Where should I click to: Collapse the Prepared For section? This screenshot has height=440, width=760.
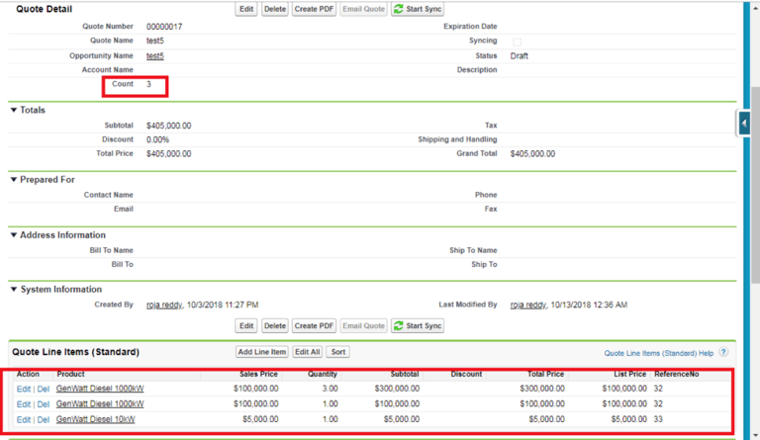14,180
